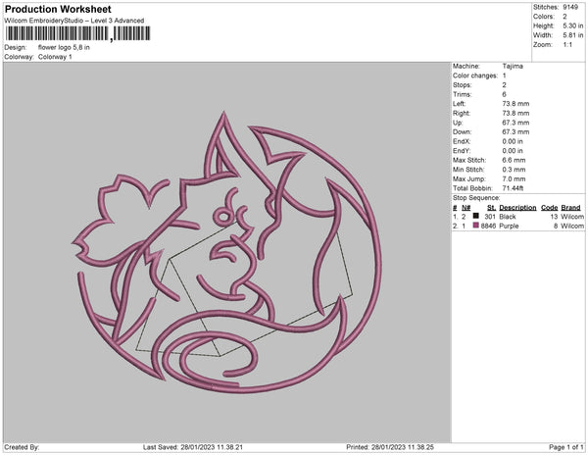The image size is (588, 455).
Task: Click the Min Stitch value 0.3 mm
Action: [514, 170]
